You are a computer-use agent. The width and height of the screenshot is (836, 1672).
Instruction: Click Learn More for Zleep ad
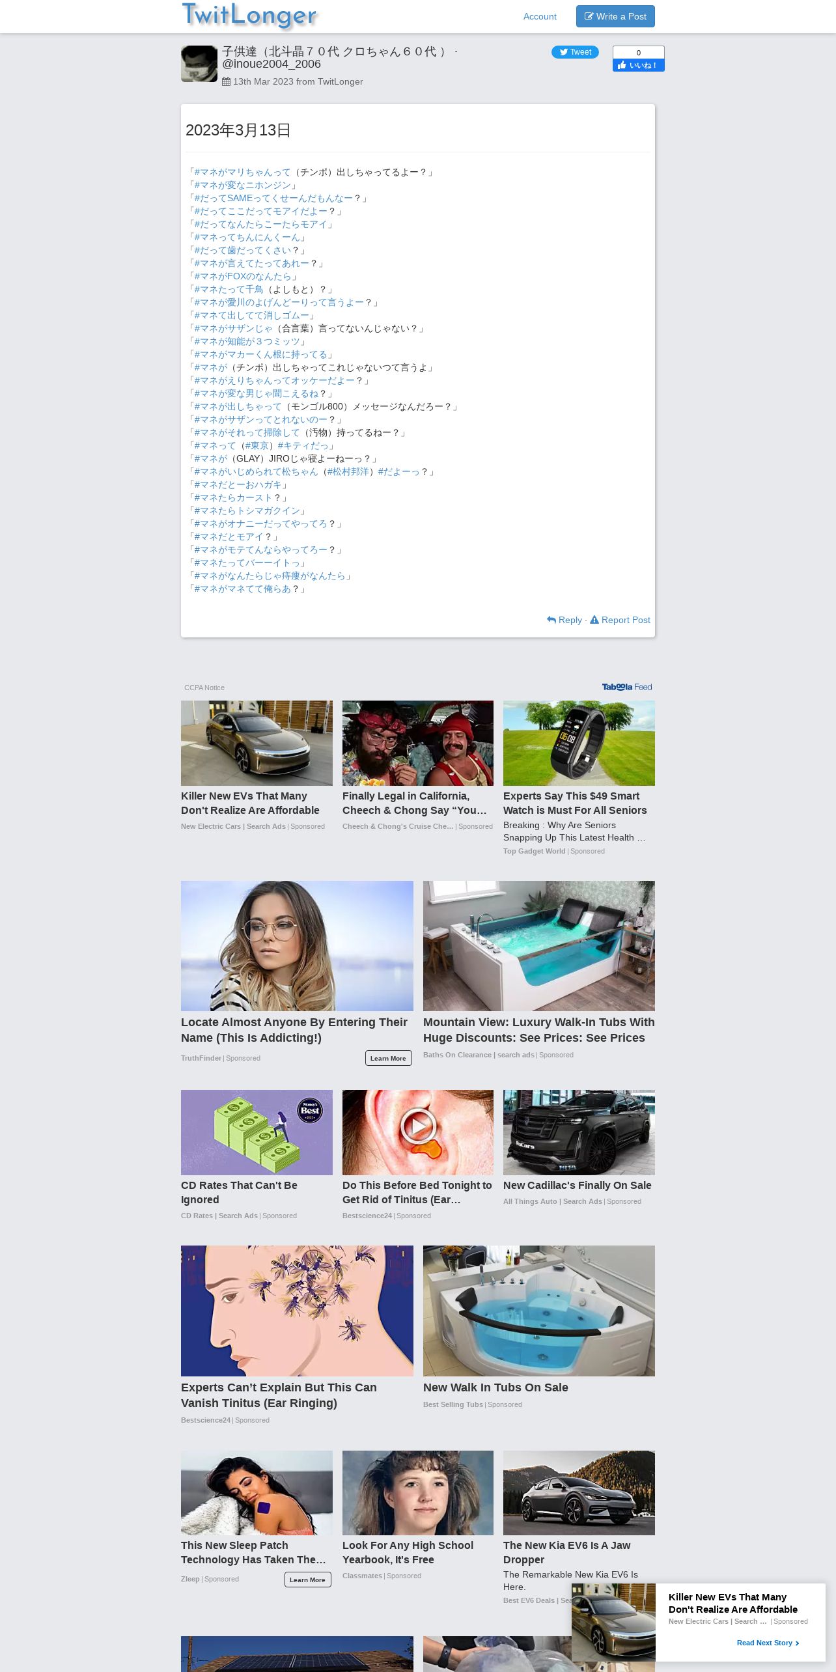click(307, 1580)
